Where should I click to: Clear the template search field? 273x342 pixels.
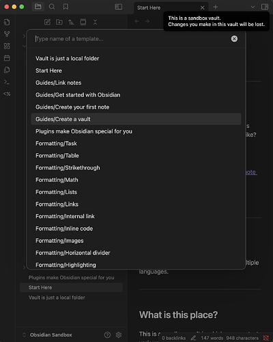(234, 39)
